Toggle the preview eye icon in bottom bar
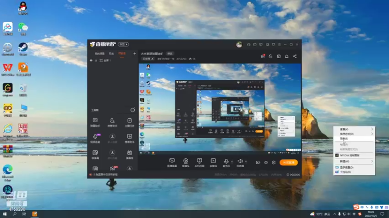The height and width of the screenshot is (218, 389). pos(266,162)
